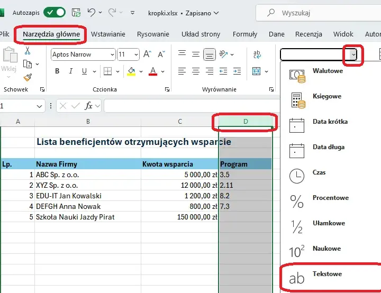Open the Name Box dropdown
This screenshot has width=381, height=293.
pos(39,106)
